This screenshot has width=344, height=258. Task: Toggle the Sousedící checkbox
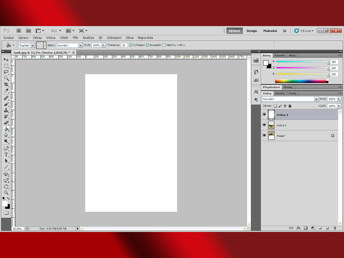click(x=148, y=45)
